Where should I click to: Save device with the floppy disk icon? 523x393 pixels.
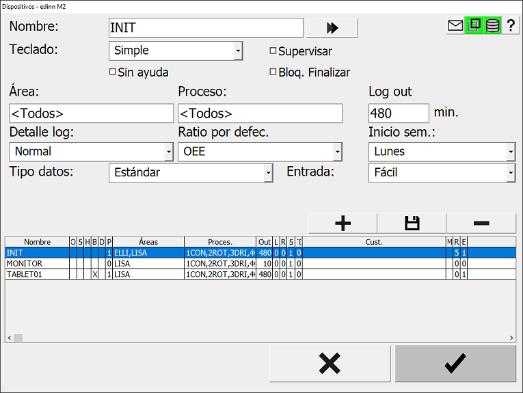(412, 223)
